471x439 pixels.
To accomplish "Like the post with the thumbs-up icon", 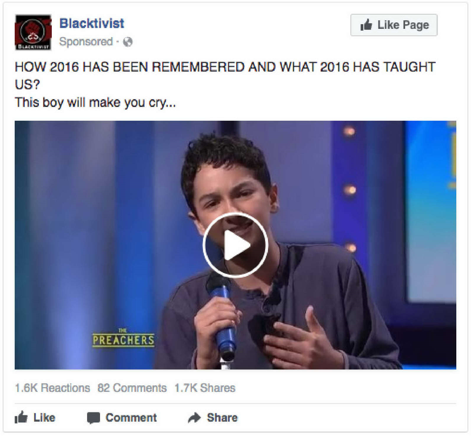I will pos(21,417).
